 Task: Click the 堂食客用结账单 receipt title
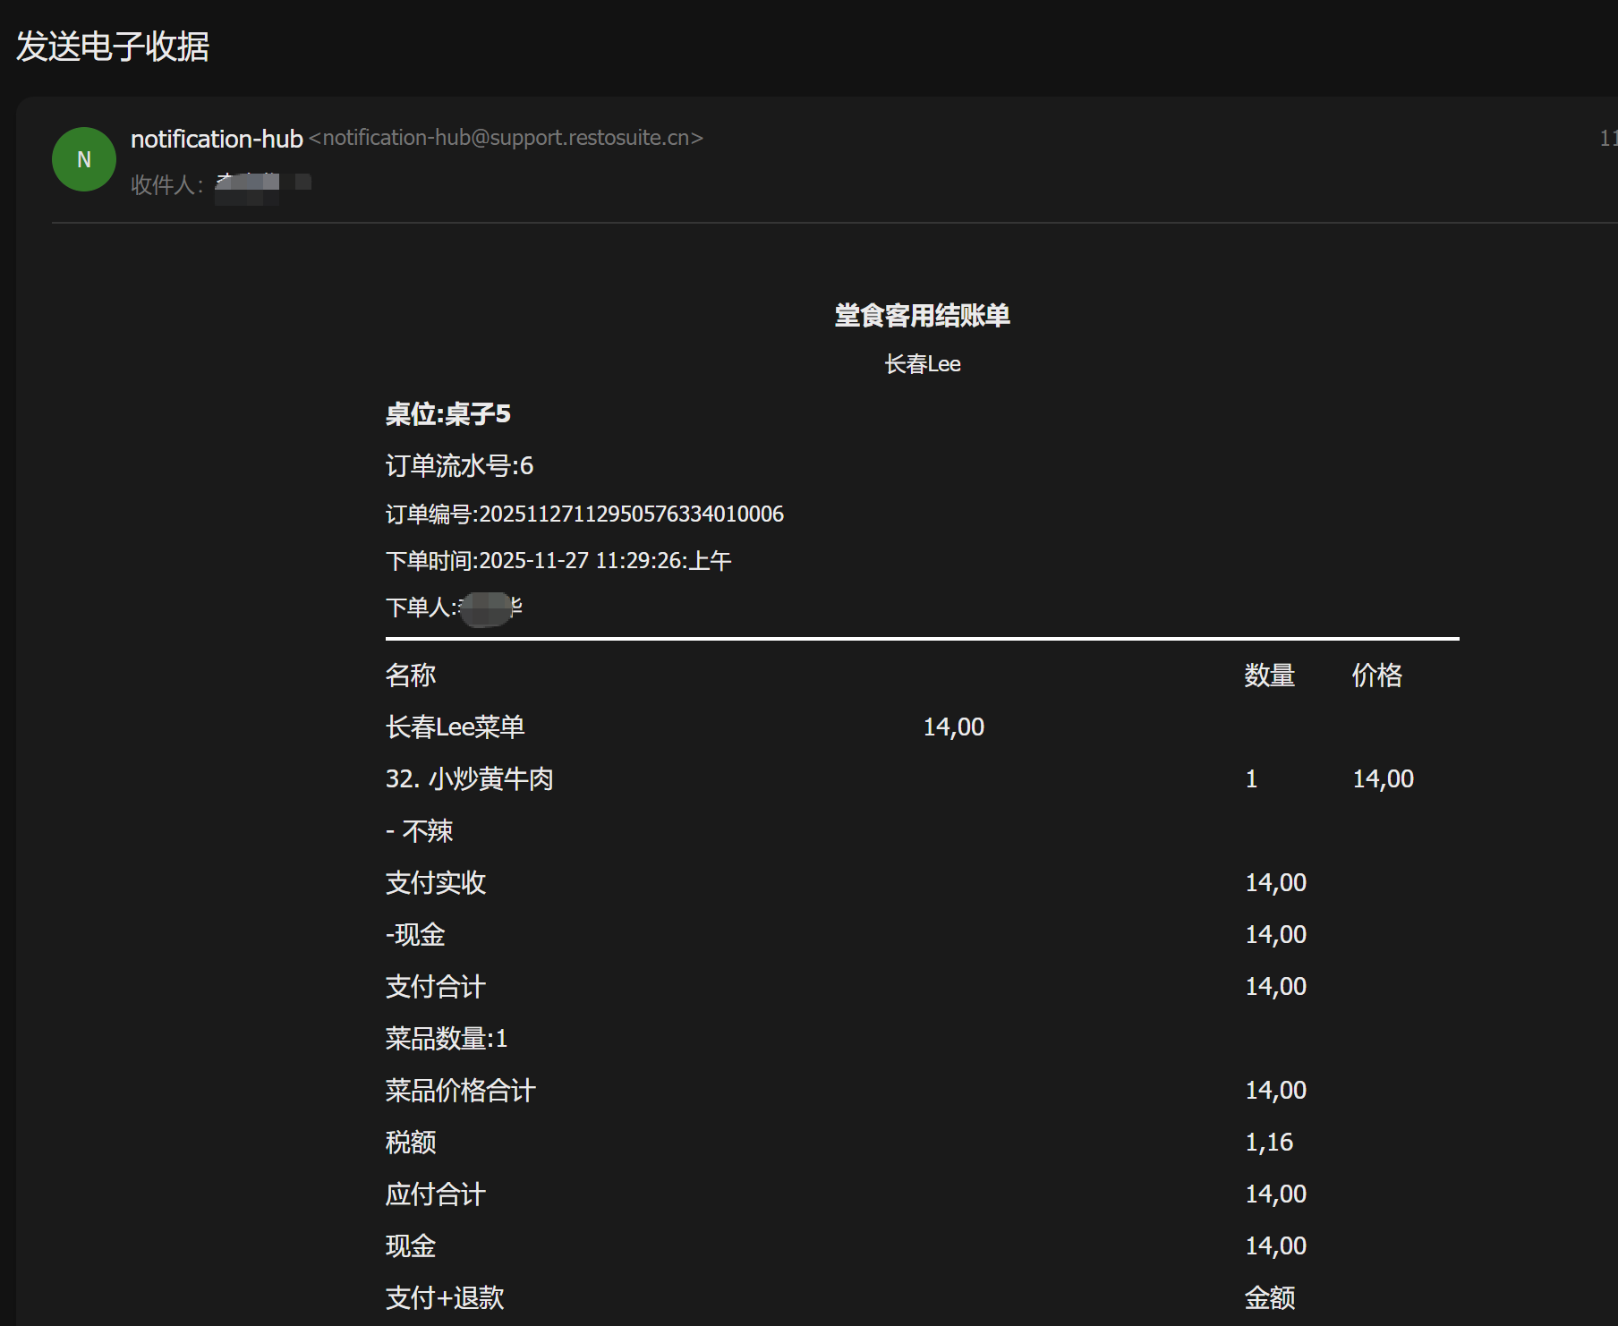click(x=922, y=315)
